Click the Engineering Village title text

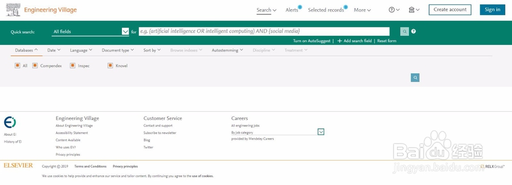50,10
